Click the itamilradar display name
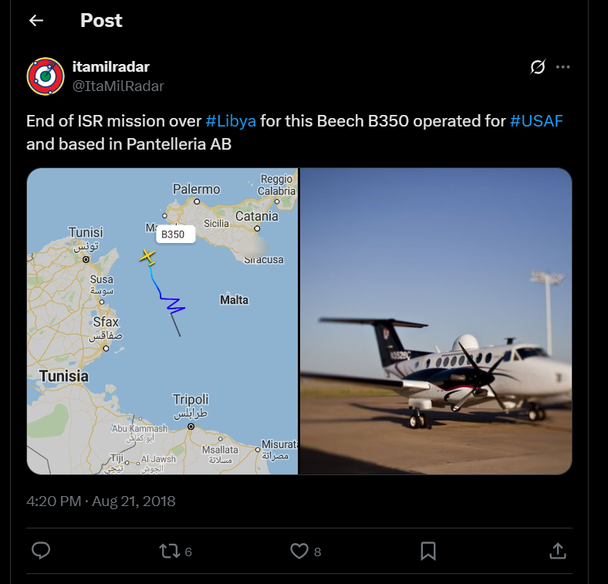 click(x=111, y=66)
